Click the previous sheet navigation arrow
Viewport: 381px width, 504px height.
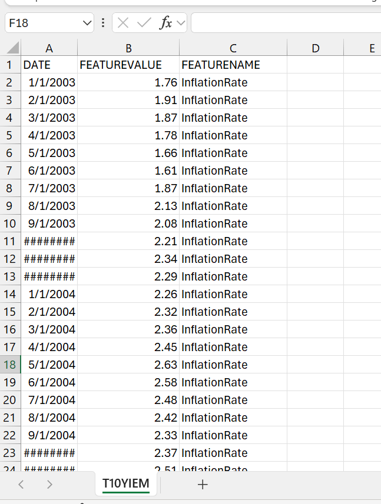(x=21, y=485)
